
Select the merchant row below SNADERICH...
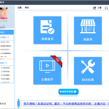[6, 53]
